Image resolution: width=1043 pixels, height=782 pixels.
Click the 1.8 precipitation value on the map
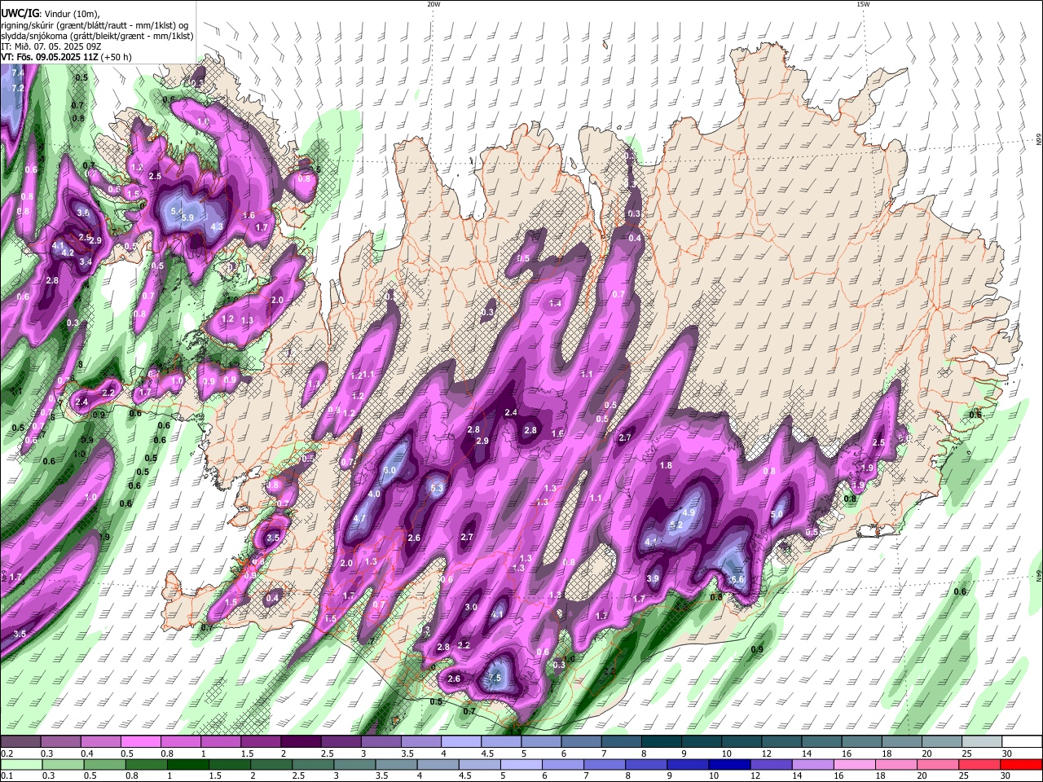[x=666, y=466]
